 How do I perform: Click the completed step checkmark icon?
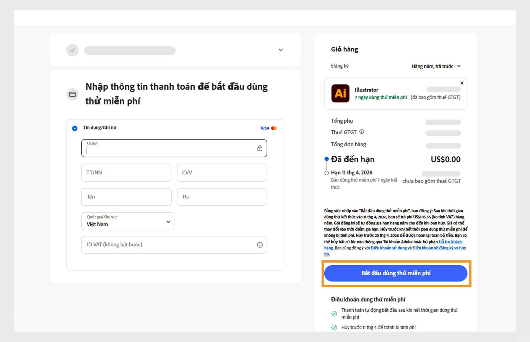[72, 50]
